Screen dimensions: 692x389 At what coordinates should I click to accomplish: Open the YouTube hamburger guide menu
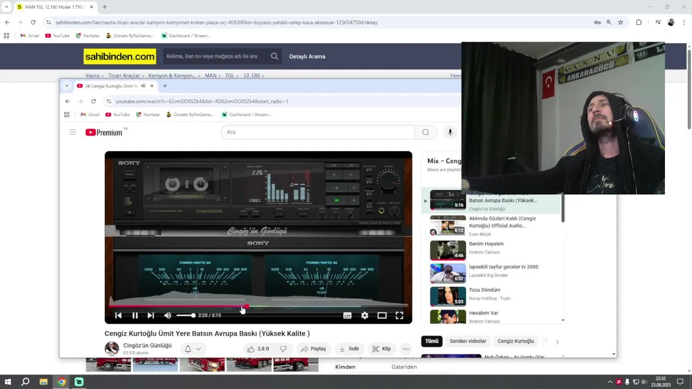pos(72,132)
